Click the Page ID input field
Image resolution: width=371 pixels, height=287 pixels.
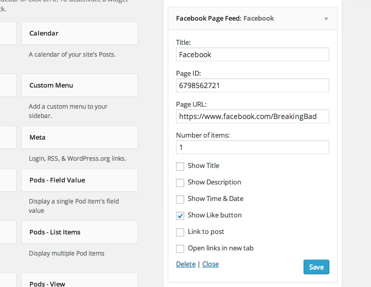(253, 86)
